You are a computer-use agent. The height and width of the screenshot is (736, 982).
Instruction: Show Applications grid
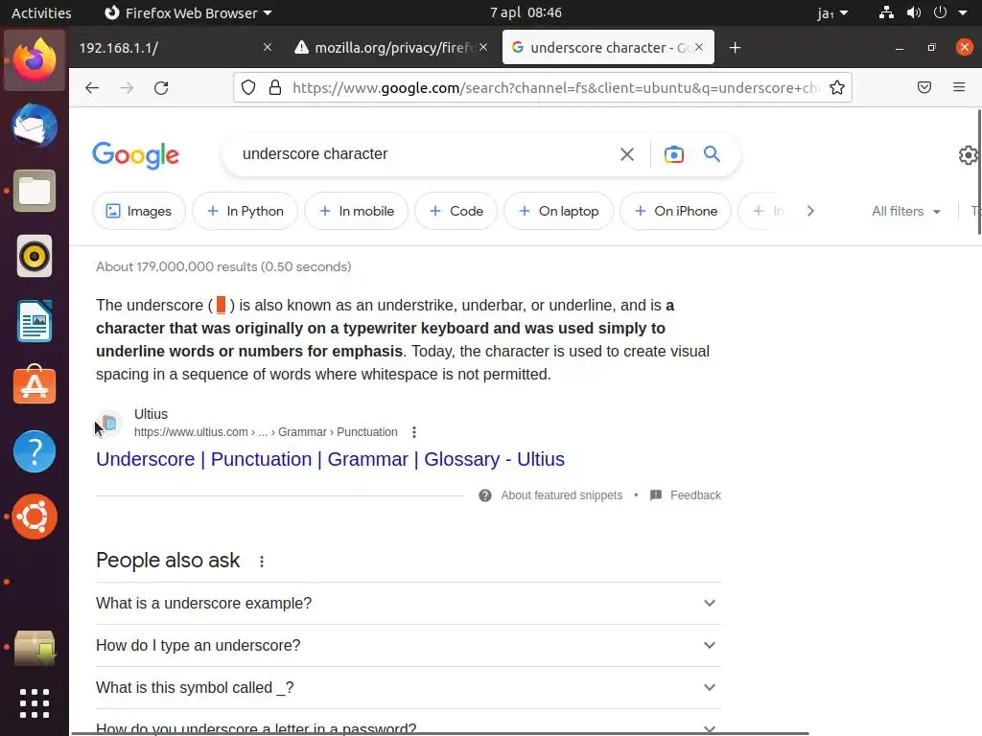click(x=35, y=703)
